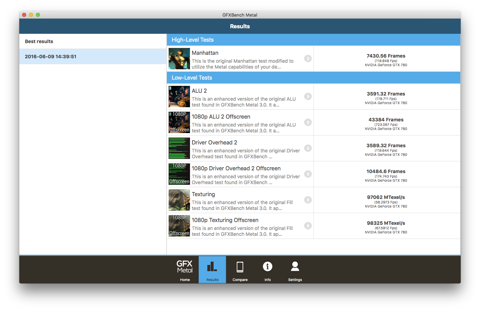Click the 1080p Driver Overhead 2 Offscreen thumbnail
The image size is (480, 311).
pos(179,174)
